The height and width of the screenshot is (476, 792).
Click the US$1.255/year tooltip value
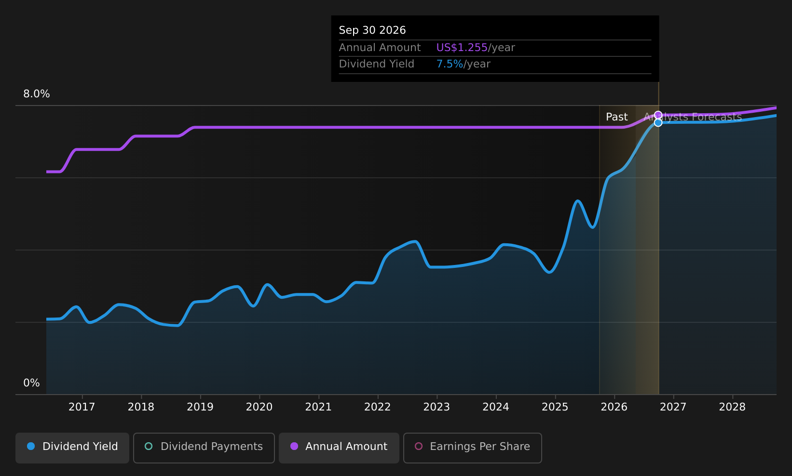[476, 48]
